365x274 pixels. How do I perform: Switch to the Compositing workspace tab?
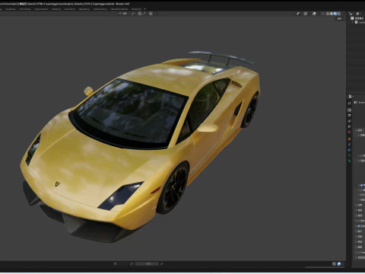click(100, 9)
